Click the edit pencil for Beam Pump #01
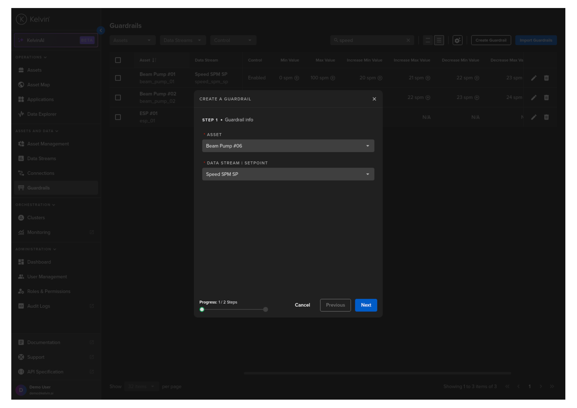Screen dimensions: 577x408 pos(534,78)
